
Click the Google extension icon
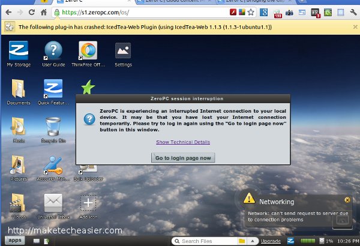(x=264, y=12)
